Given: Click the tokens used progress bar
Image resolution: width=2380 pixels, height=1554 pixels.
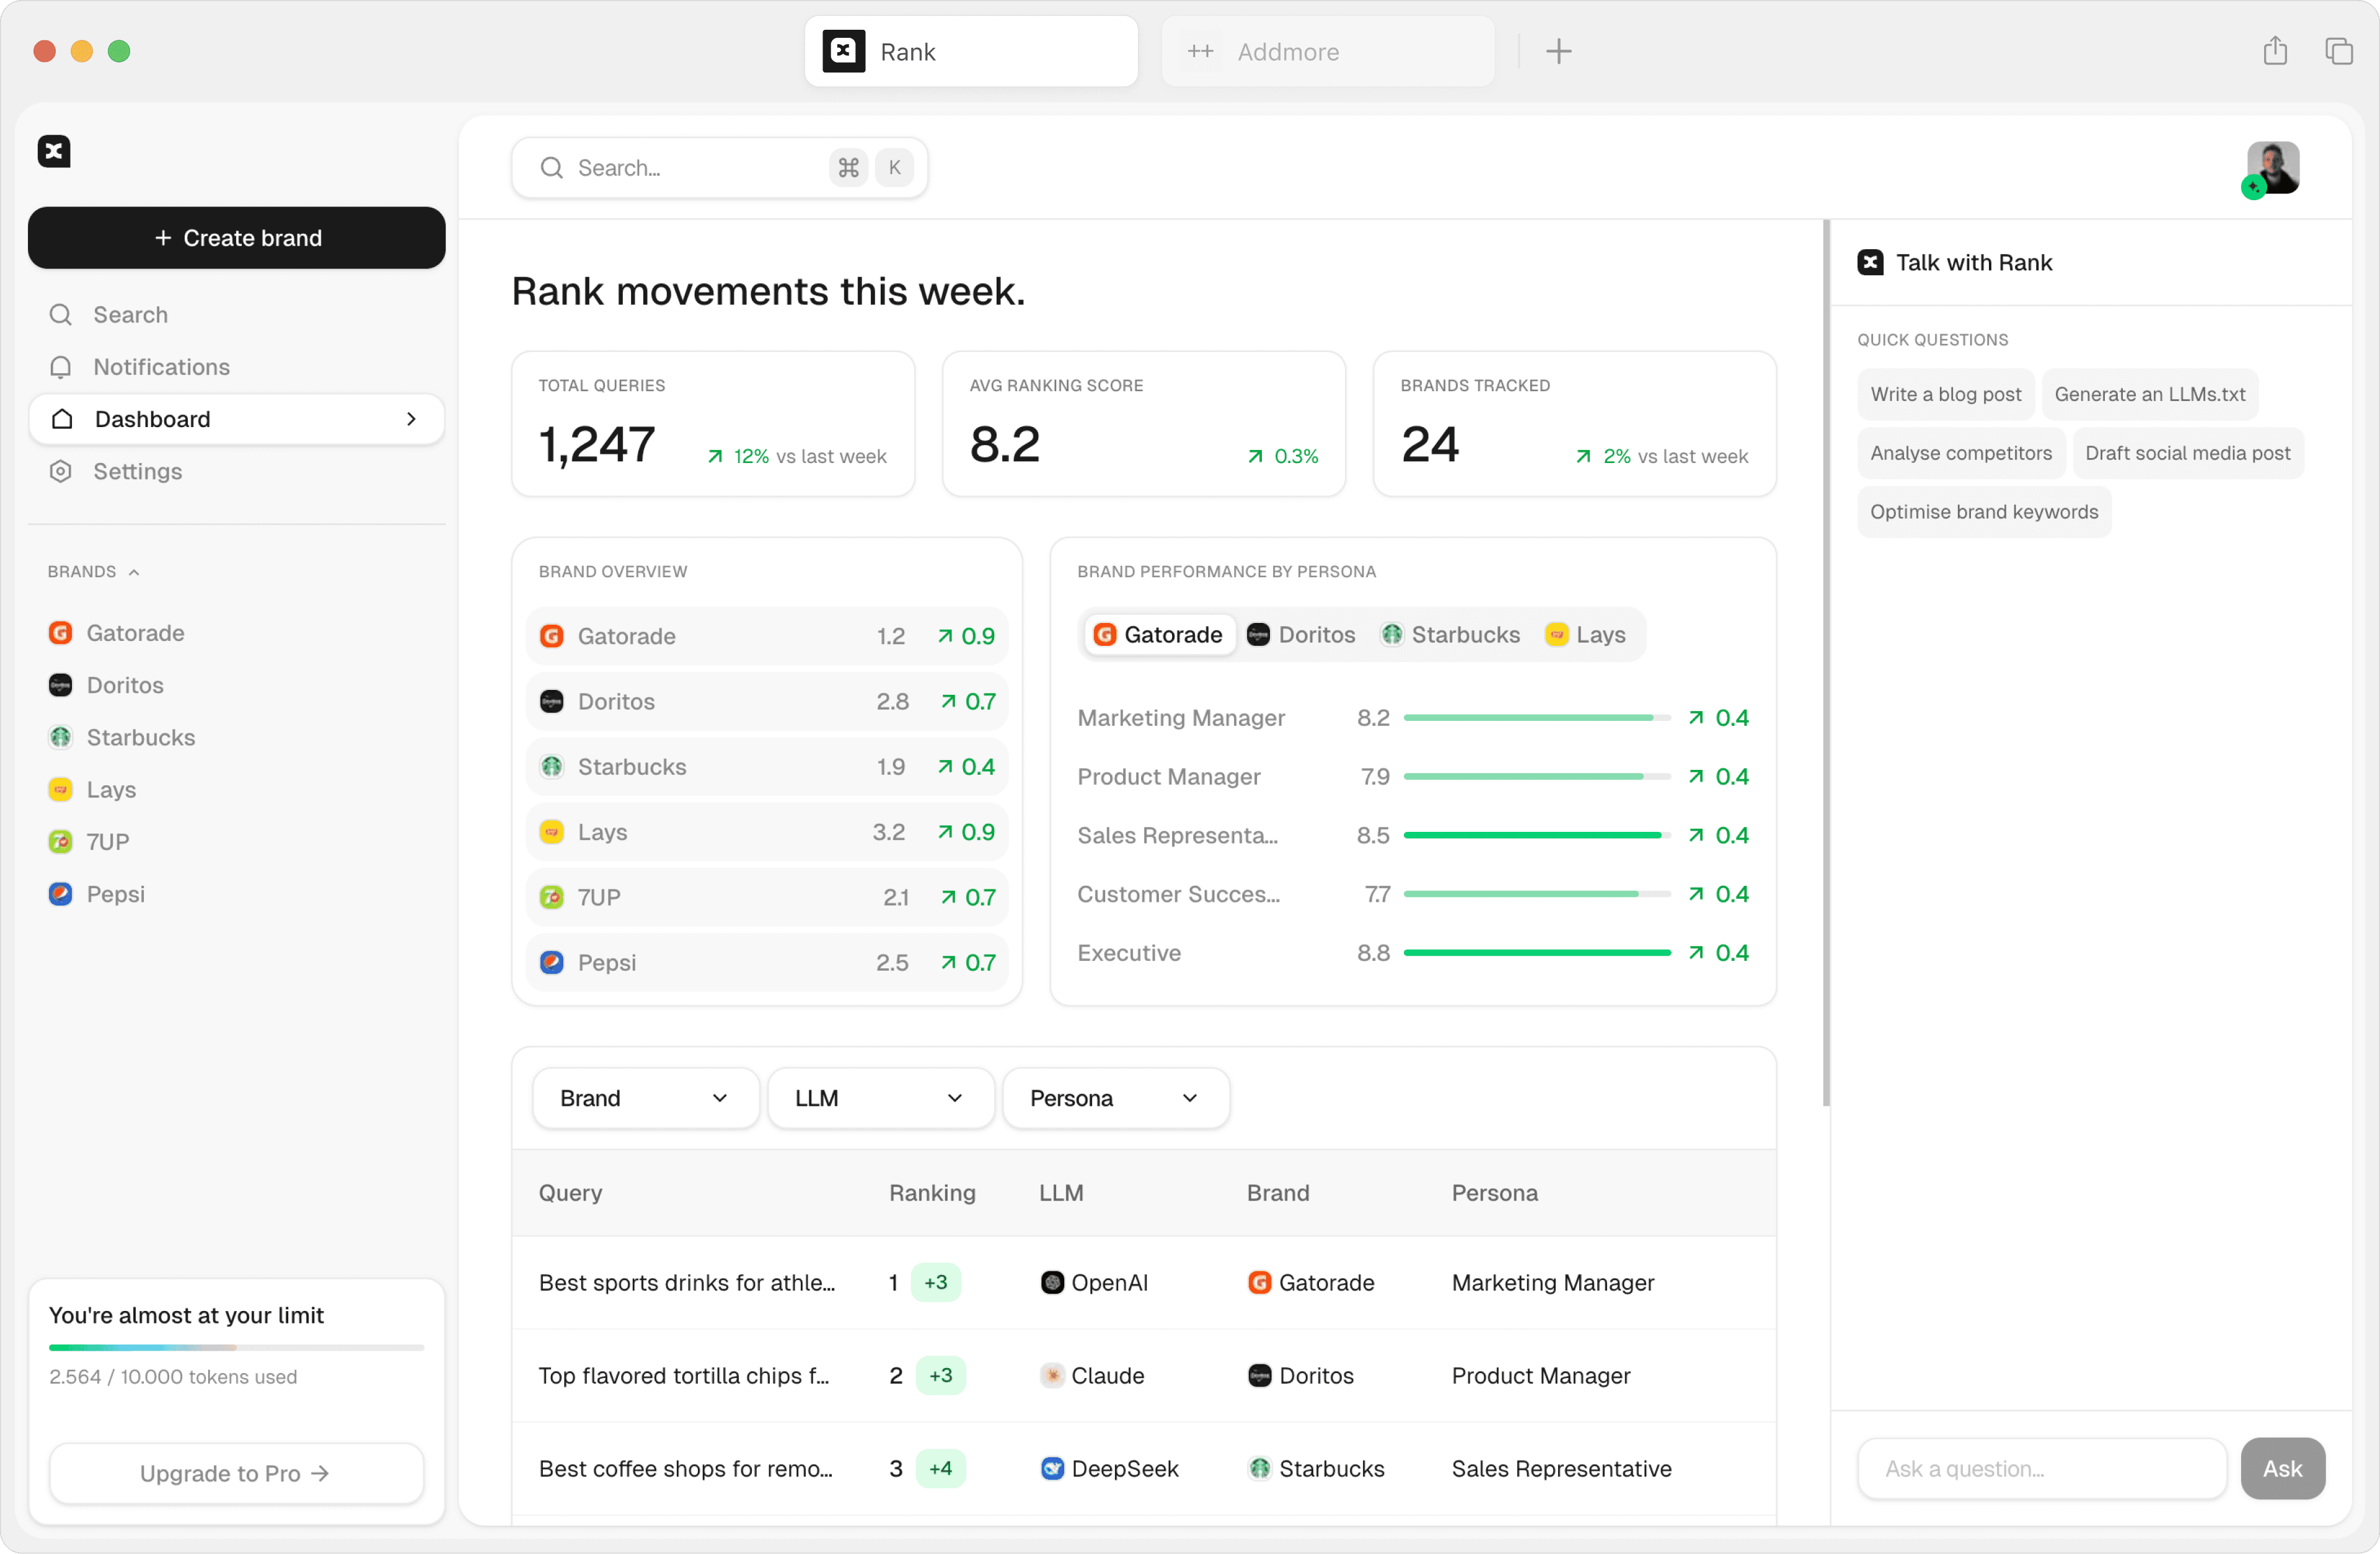Looking at the screenshot, I should (x=236, y=1347).
